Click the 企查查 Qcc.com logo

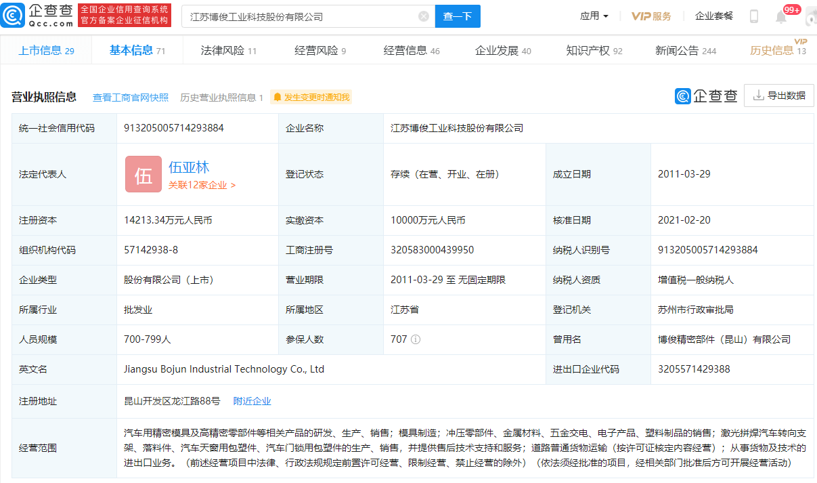coord(37,16)
